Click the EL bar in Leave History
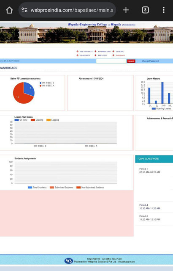173x271 pixels. point(156,102)
